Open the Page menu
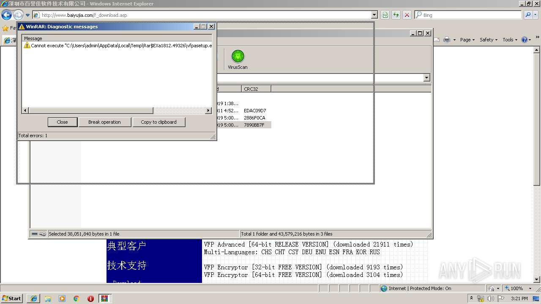The image size is (541, 304). click(x=467, y=40)
